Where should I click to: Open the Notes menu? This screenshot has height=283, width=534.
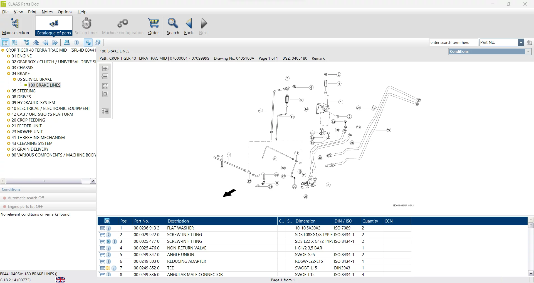tap(47, 12)
